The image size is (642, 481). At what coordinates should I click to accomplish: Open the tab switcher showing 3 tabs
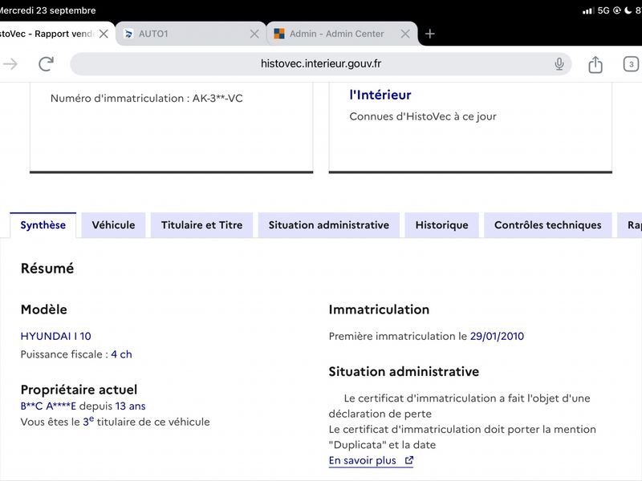[631, 64]
